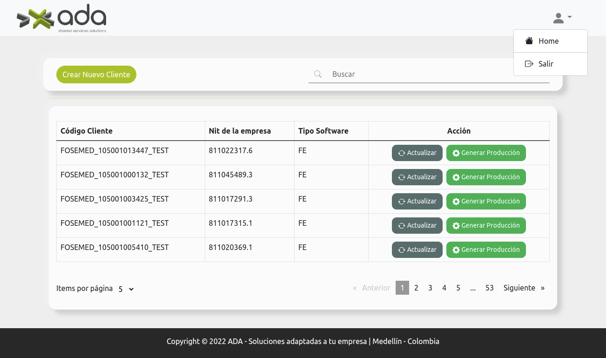Generate production for FOSEMED_105001000132_TEST

click(486, 177)
